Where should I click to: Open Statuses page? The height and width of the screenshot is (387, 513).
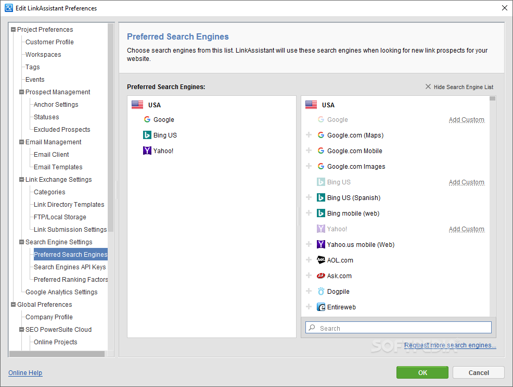(x=46, y=117)
